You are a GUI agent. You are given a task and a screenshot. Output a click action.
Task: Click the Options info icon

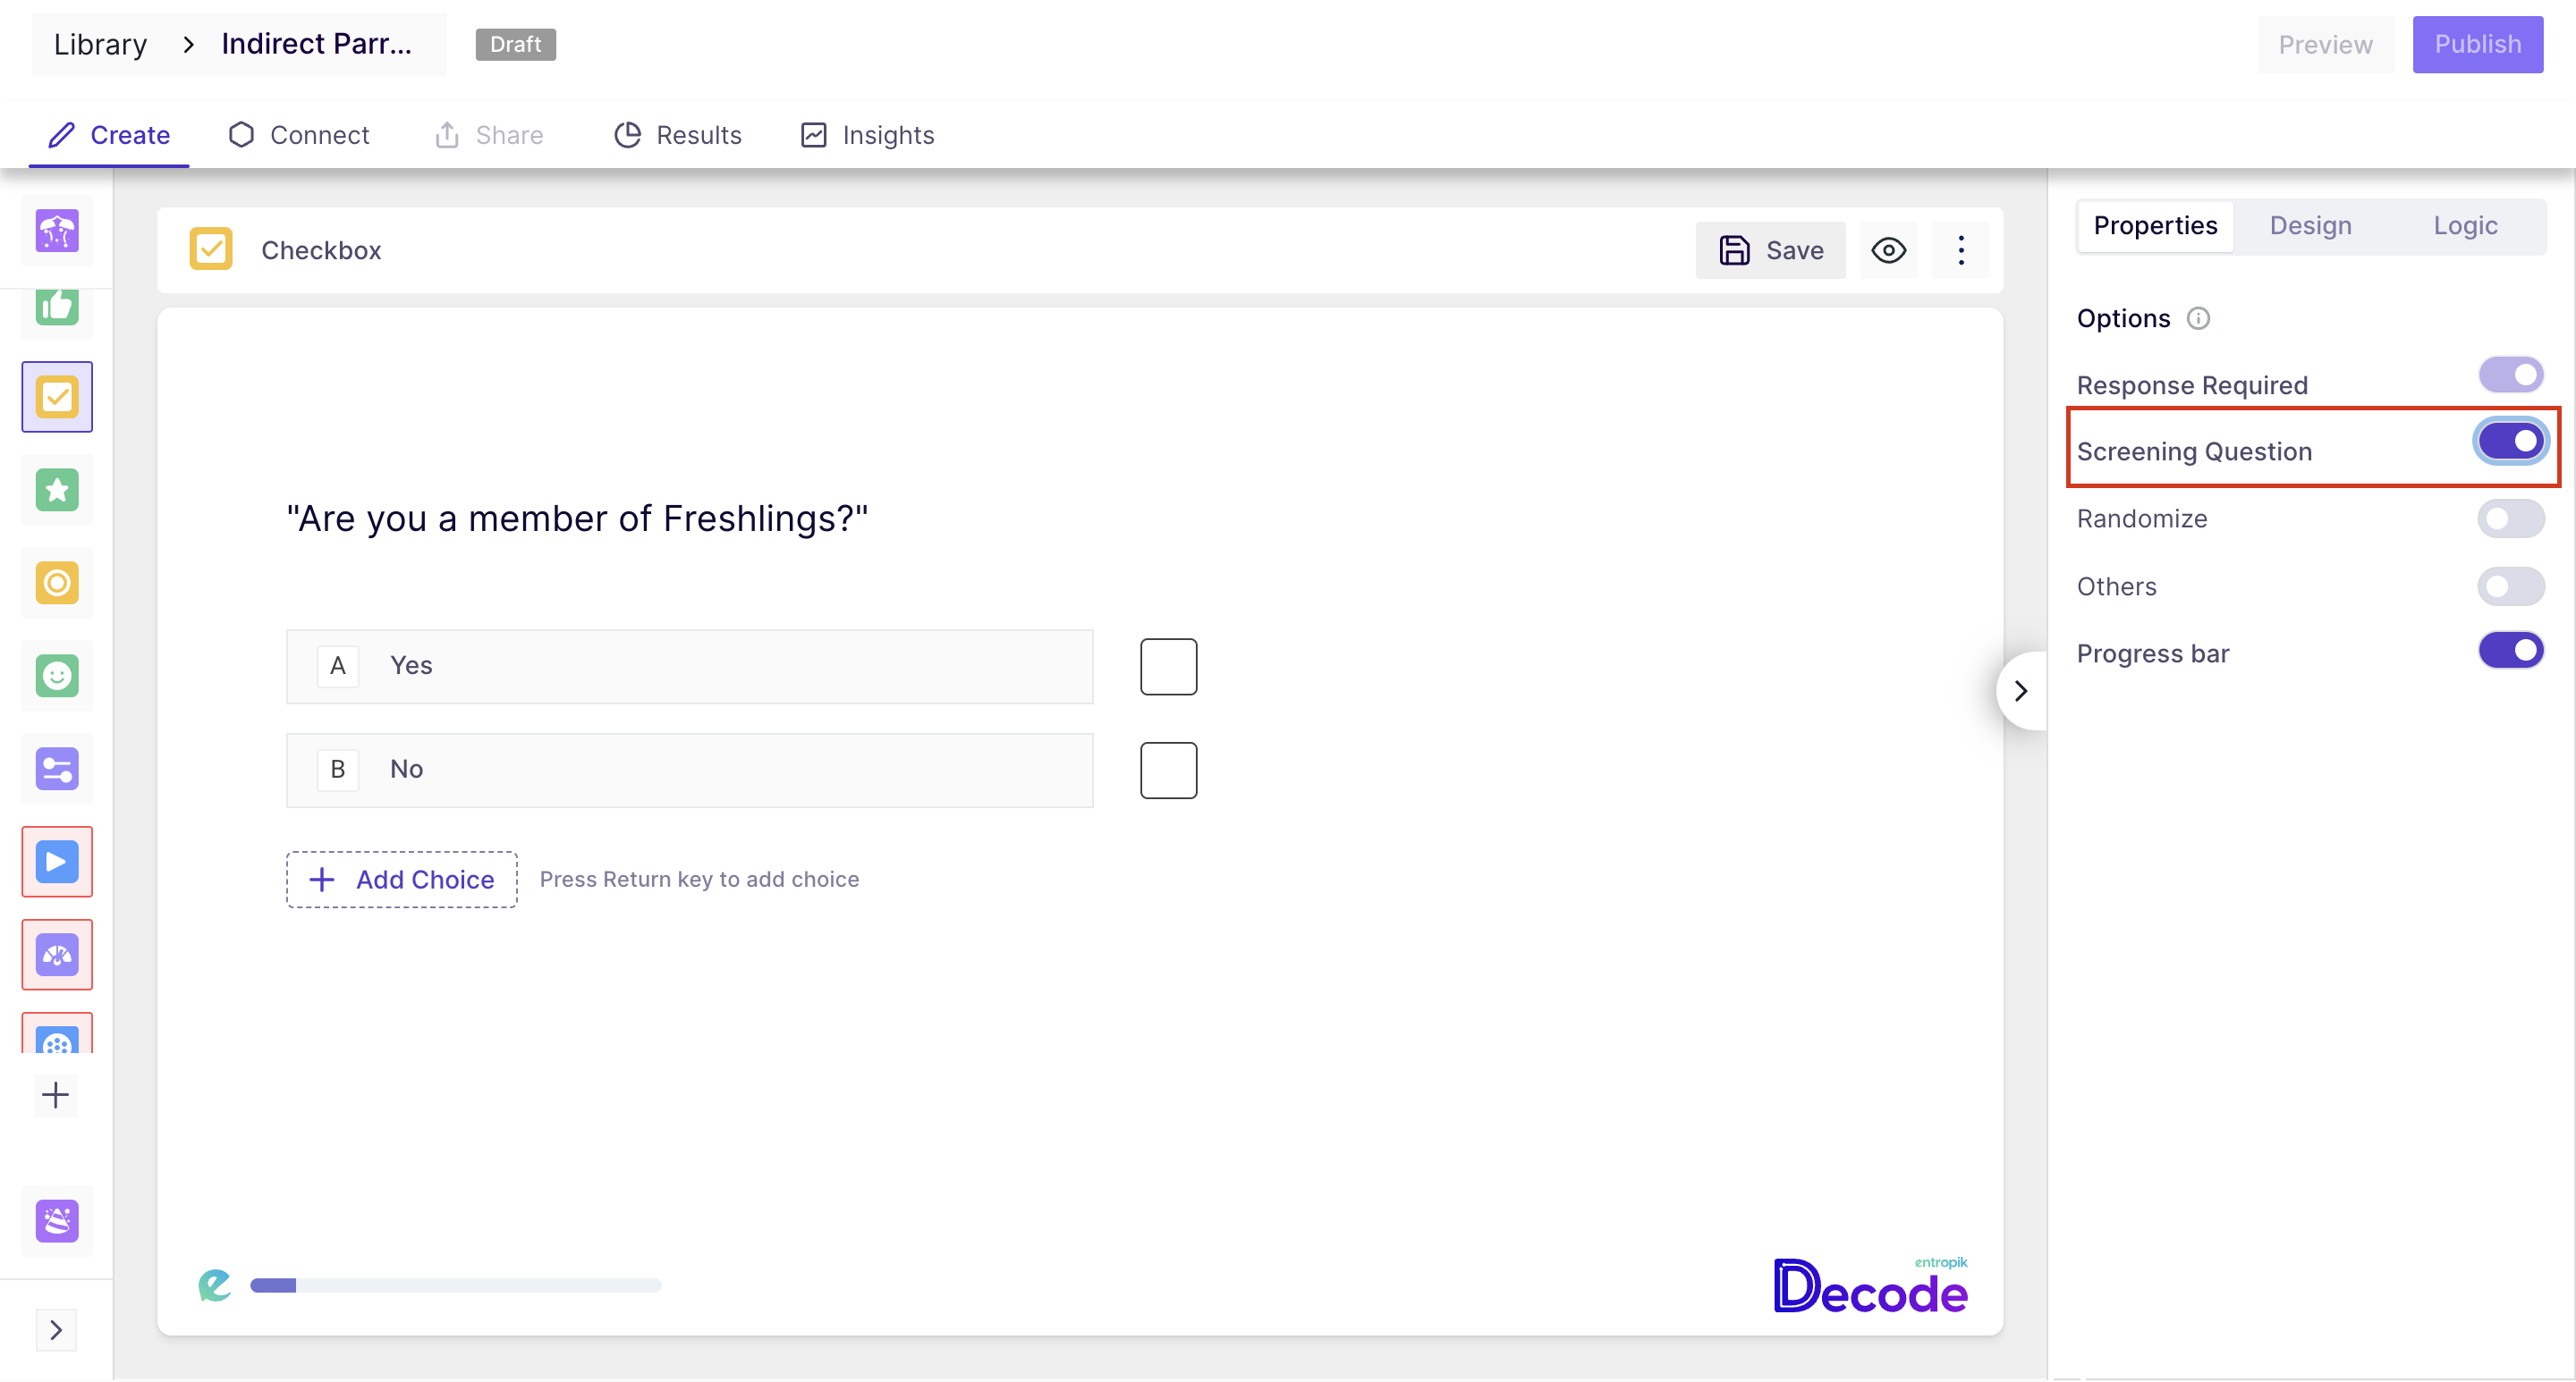2198,319
